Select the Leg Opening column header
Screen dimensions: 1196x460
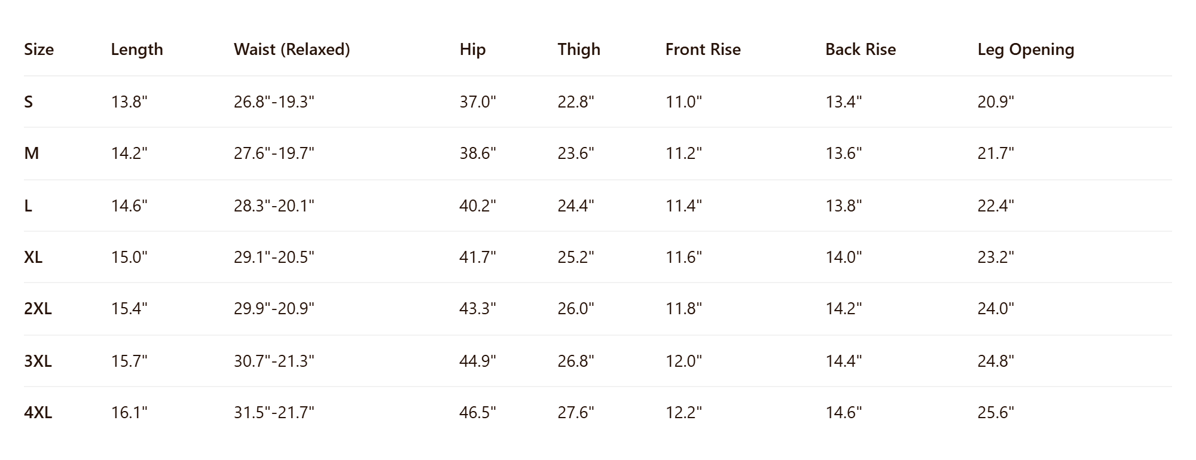coord(1026,50)
